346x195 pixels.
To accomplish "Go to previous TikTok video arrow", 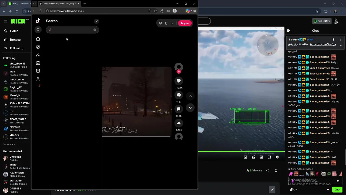I will [190, 96].
